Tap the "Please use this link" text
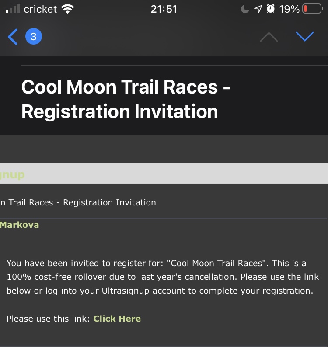Viewport: 328px width, 347px height. (48, 319)
